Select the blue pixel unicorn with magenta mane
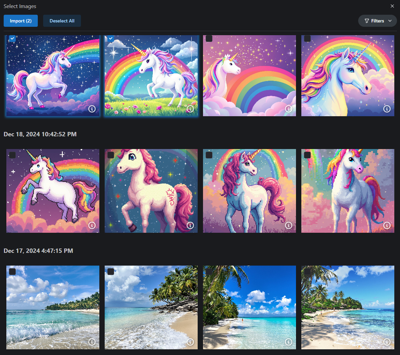400x355 pixels. click(x=249, y=191)
